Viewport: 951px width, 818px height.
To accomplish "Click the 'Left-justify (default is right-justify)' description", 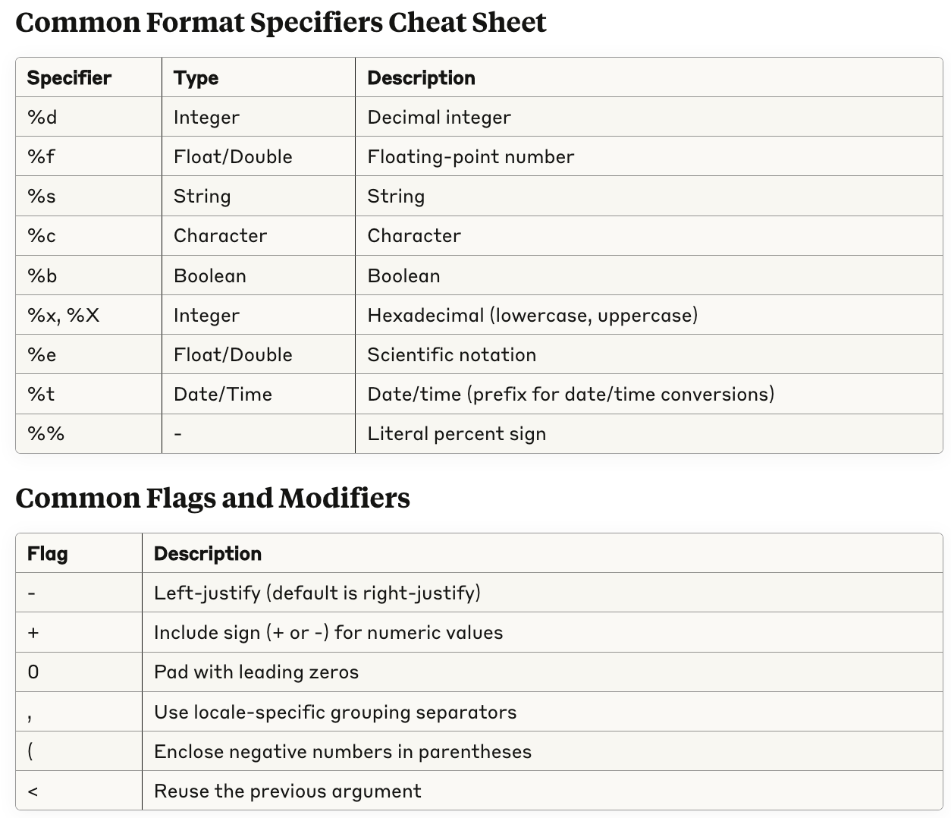I will coord(317,593).
